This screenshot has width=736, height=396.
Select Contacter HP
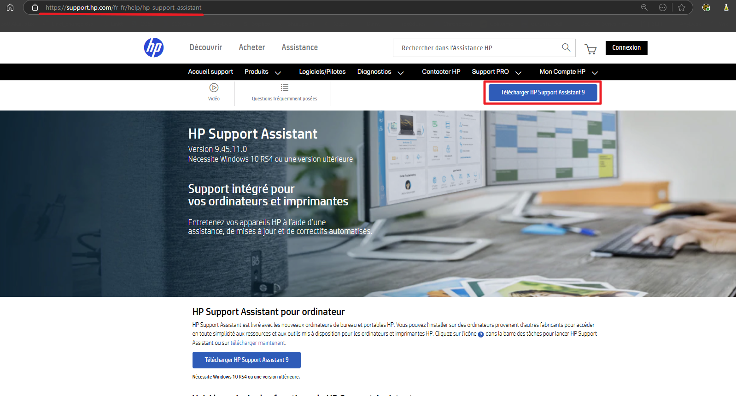click(x=441, y=72)
